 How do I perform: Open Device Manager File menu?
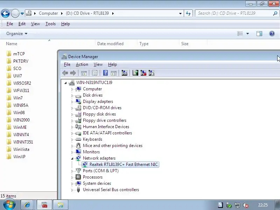[x=67, y=64]
